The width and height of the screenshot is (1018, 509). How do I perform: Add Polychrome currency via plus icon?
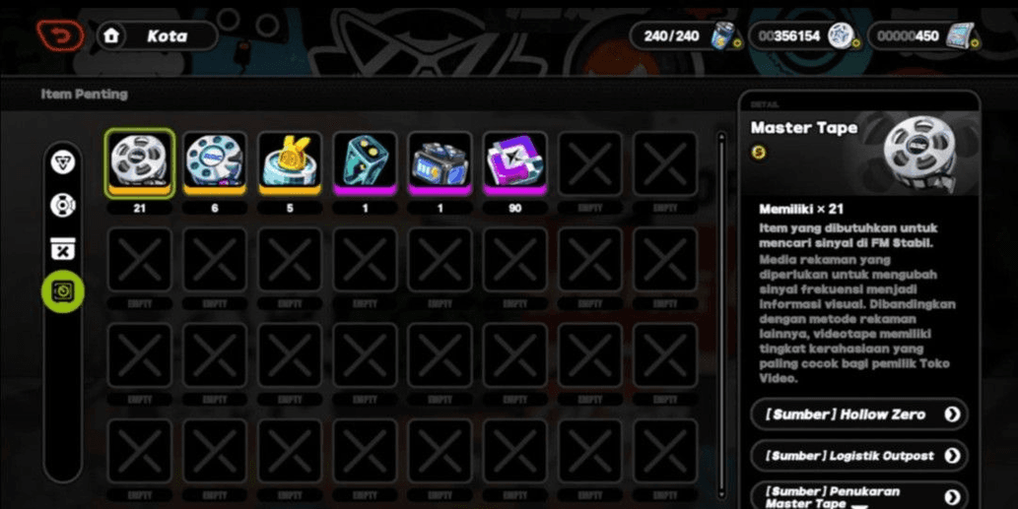(x=856, y=44)
